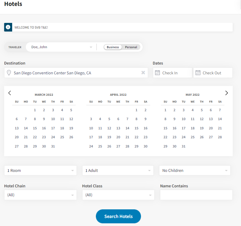Screen dimensions: 241x226
Task: Expand the No Children dropdown
Action: [195, 170]
